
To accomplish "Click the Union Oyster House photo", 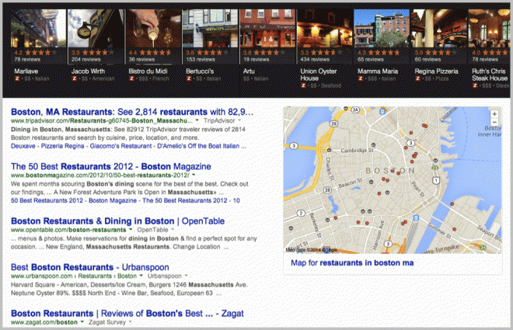I will pos(325,29).
